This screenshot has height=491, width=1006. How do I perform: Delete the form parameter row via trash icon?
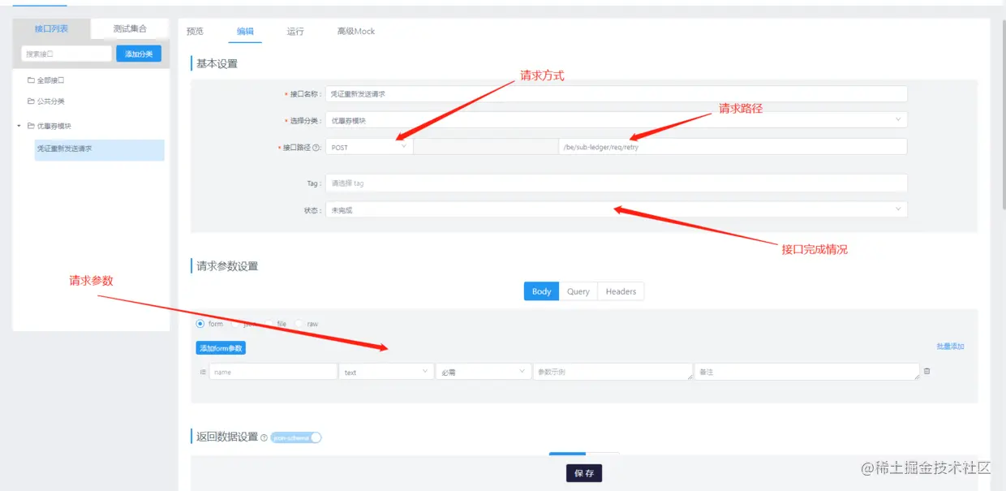927,371
